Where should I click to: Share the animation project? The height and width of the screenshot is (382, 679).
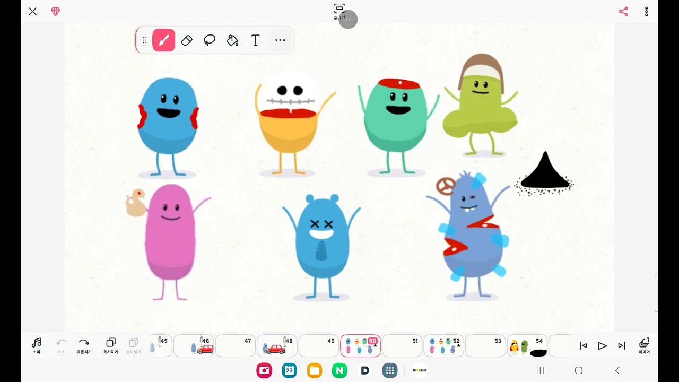[x=623, y=12]
